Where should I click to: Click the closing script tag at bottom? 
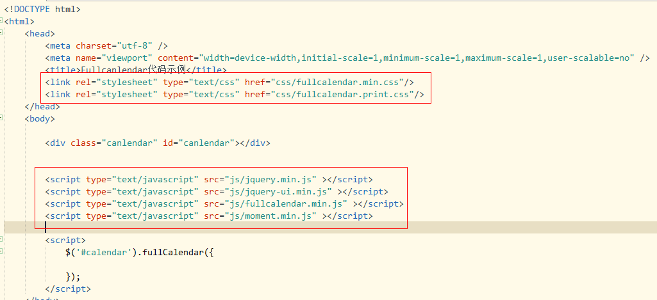[x=68, y=288]
